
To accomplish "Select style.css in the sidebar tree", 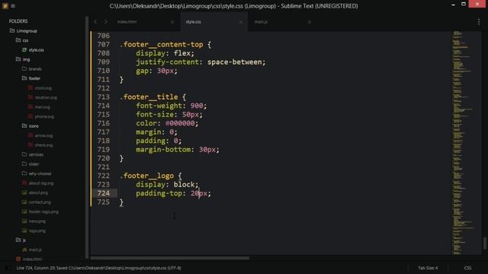I will [36, 49].
